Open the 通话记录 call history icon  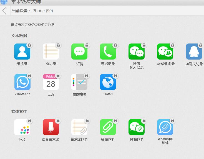click(108, 52)
